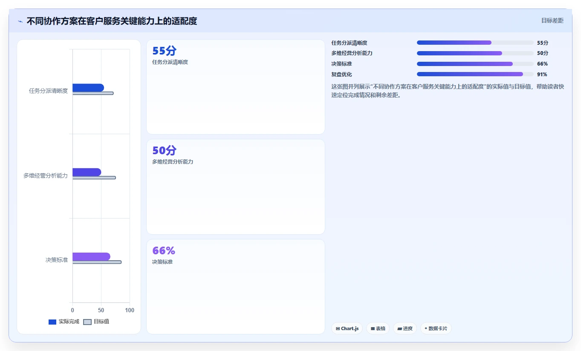The width and height of the screenshot is (581, 351).
Task: Click the 多维经营分析能力 chart axis label
Action: coord(46,175)
